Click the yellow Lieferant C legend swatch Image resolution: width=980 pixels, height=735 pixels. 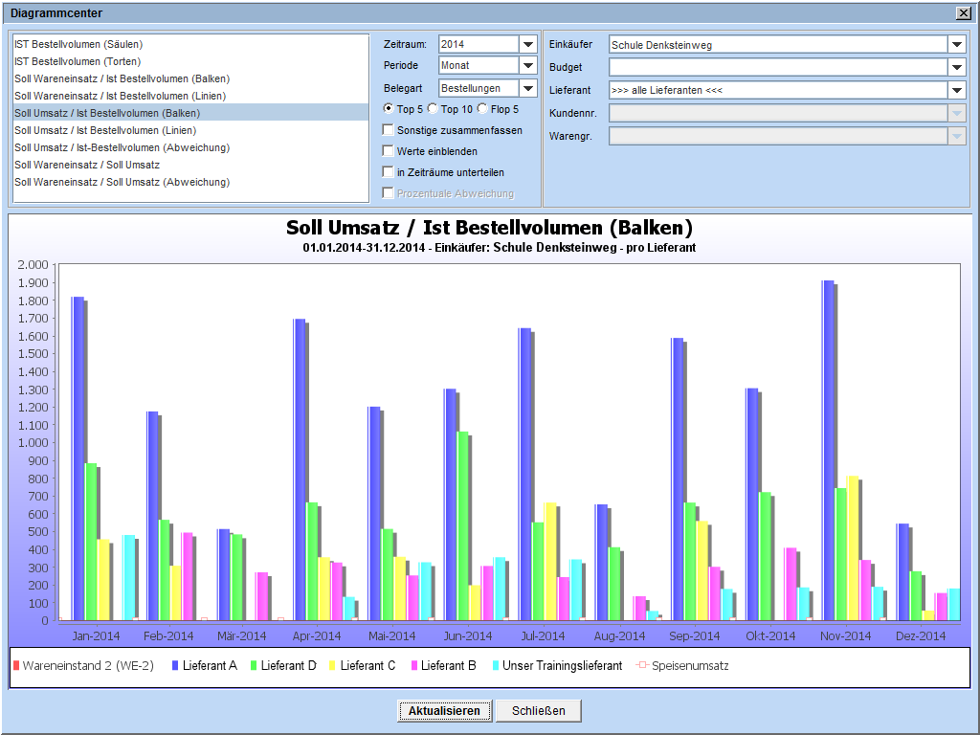click(x=332, y=665)
